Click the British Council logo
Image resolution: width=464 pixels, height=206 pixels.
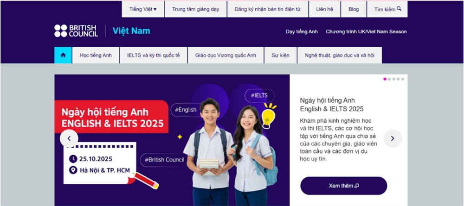[76, 31]
